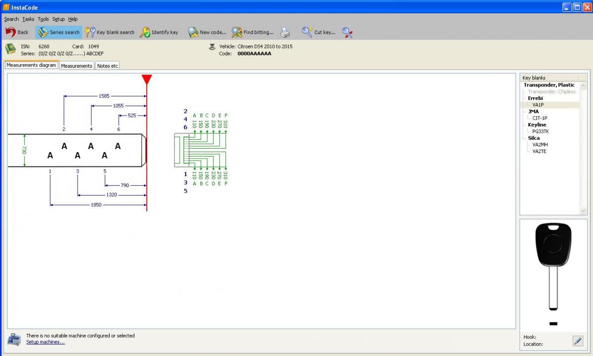The height and width of the screenshot is (356, 593).
Task: Open Series search
Action: pos(59,33)
